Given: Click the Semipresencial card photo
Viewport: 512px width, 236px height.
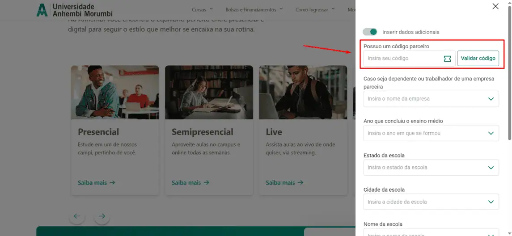Looking at the screenshot, I should (x=209, y=93).
